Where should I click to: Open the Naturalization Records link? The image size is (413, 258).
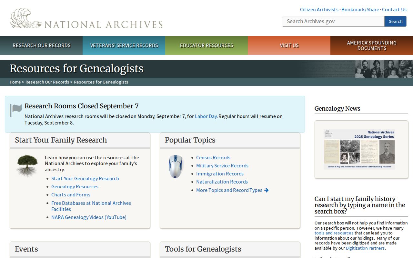[222, 182]
